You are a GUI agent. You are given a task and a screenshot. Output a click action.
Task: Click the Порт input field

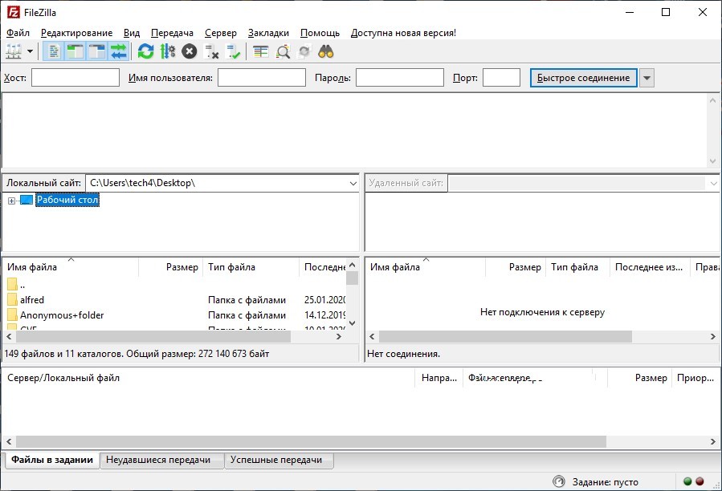click(501, 77)
